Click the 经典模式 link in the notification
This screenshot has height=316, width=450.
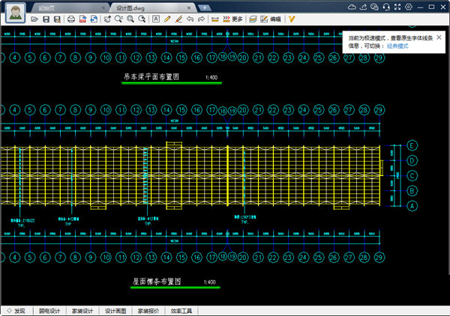[x=398, y=45]
